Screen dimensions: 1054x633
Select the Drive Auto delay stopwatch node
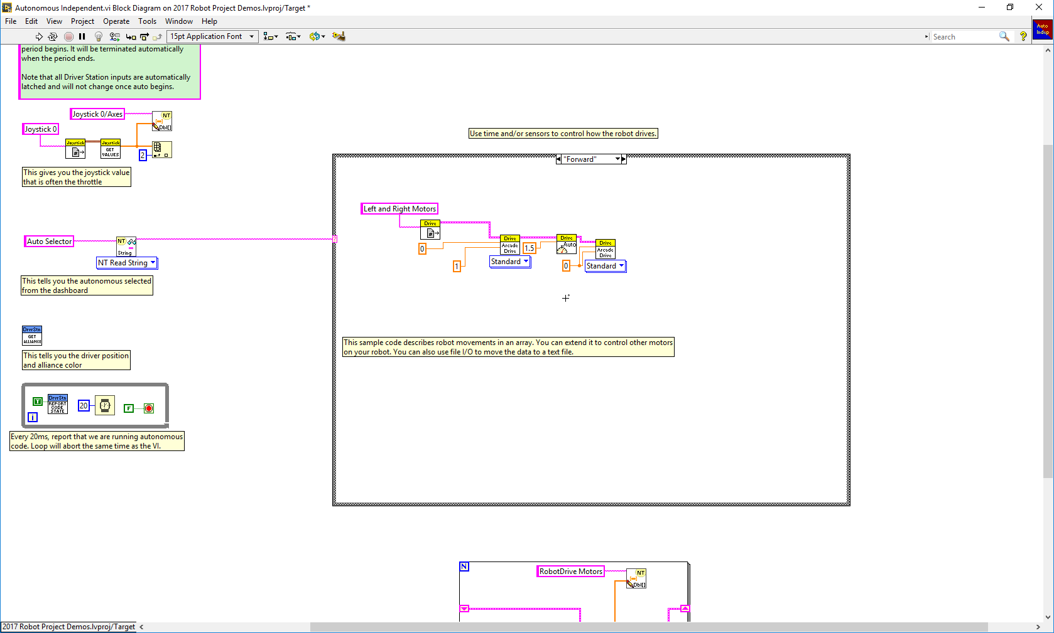pyautogui.click(x=567, y=245)
